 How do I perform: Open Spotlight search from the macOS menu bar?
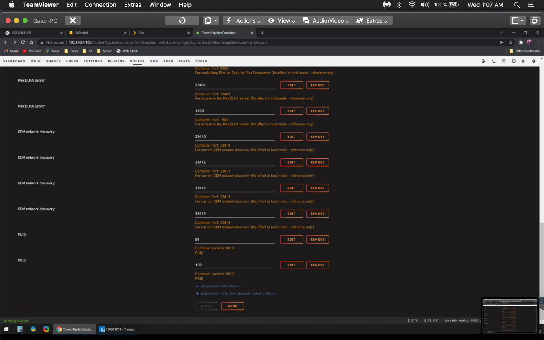click(x=516, y=5)
